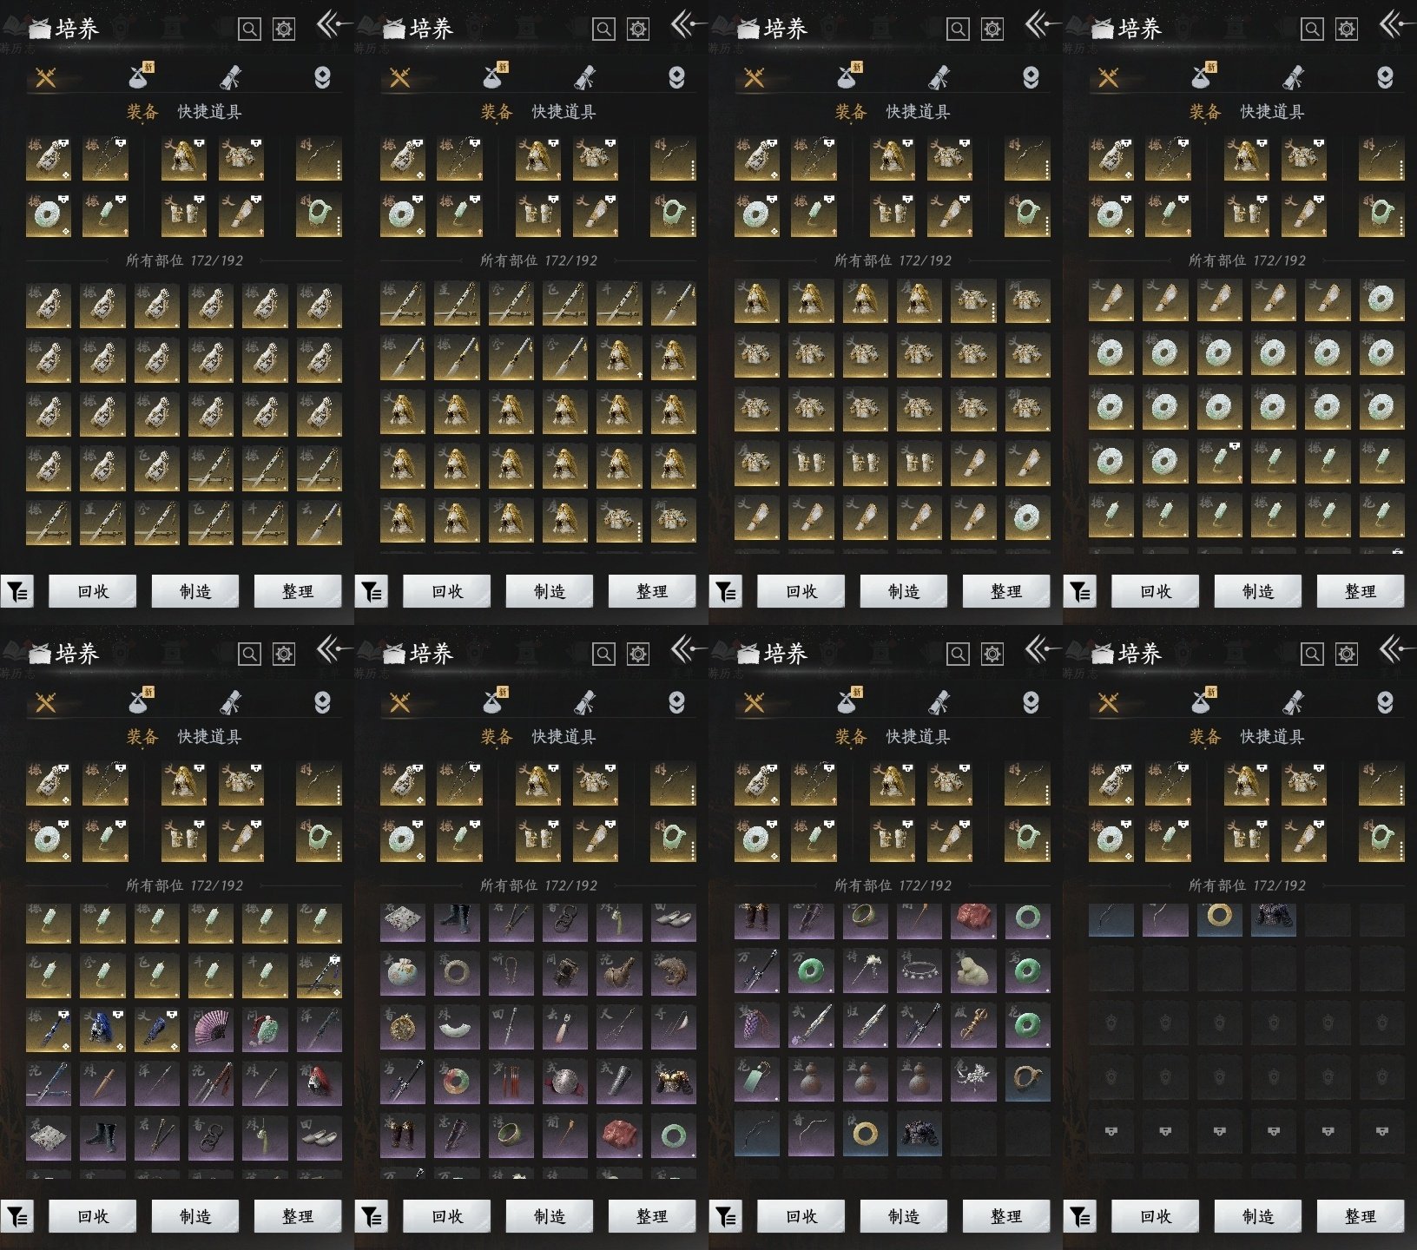Select the white jade crescent item
1417x1250 pixels.
[457, 1028]
